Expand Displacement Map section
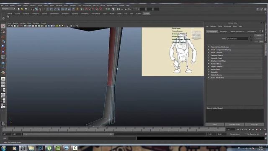Screen dimensions: 268x151 tap(234, 61)
